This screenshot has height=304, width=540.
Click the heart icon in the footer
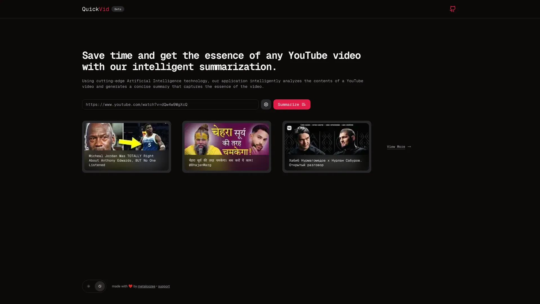click(x=130, y=286)
